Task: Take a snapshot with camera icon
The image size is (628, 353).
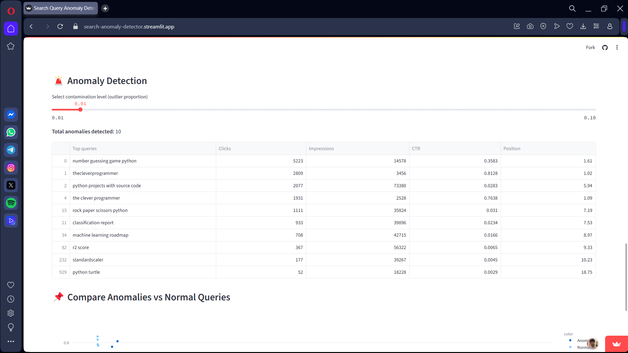Action: 530,26
